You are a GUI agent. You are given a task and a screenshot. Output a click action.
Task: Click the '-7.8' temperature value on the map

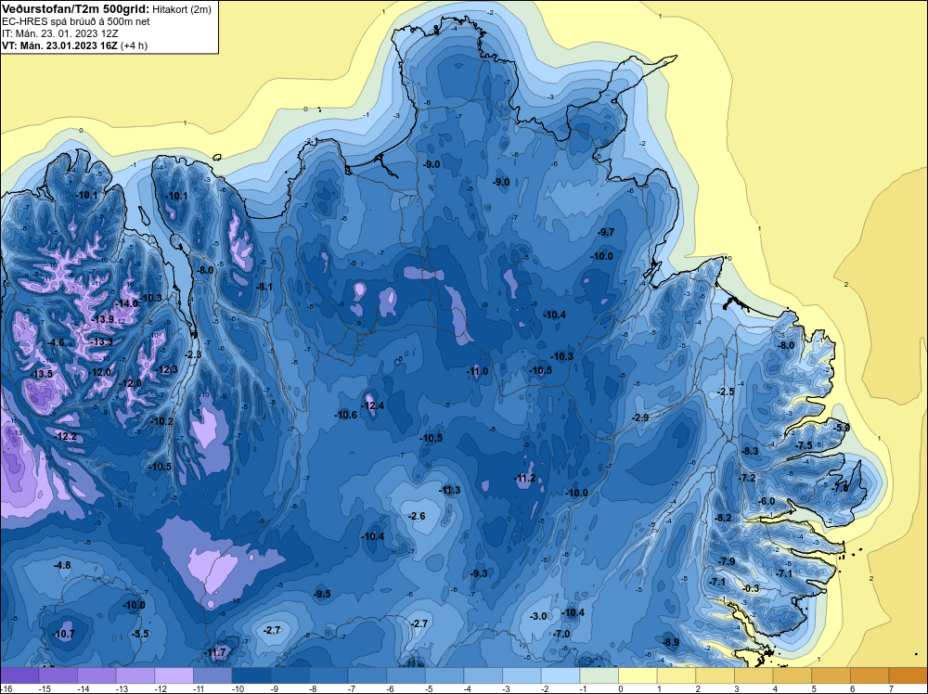click(x=840, y=488)
